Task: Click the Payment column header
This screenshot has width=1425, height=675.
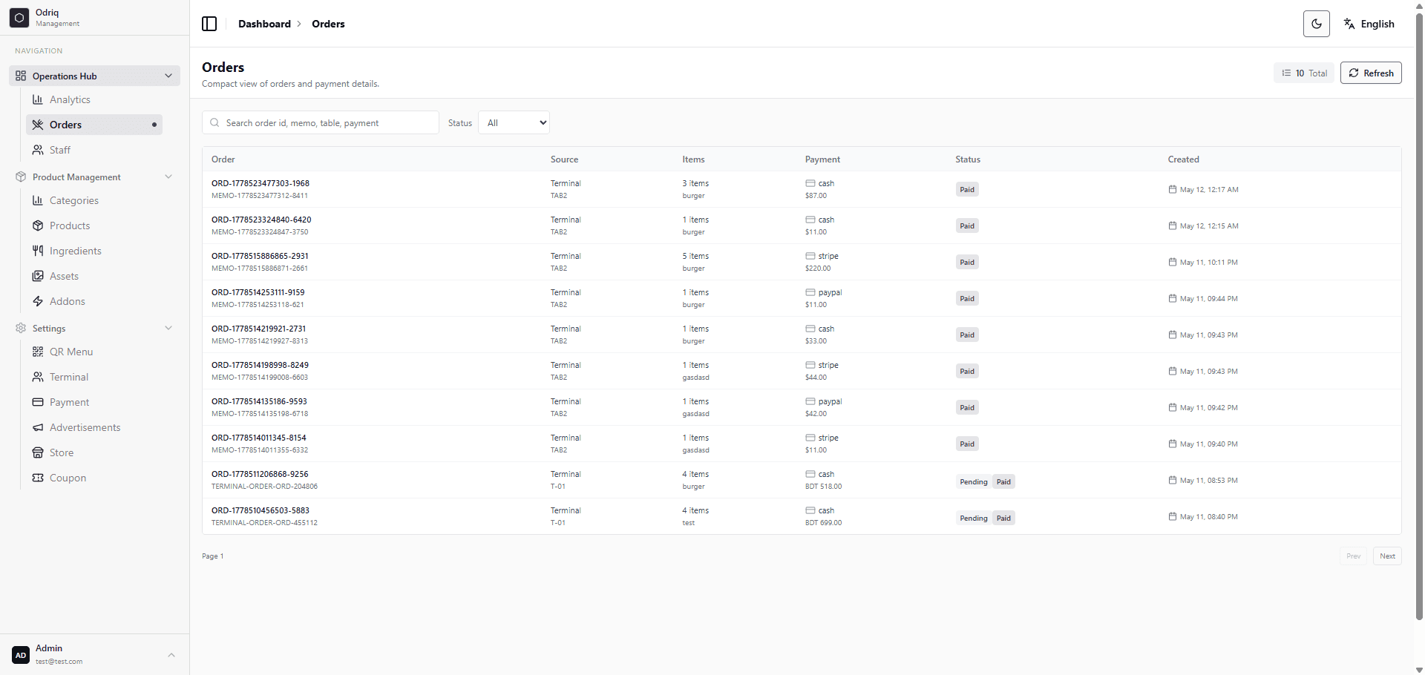Action: 822,159
